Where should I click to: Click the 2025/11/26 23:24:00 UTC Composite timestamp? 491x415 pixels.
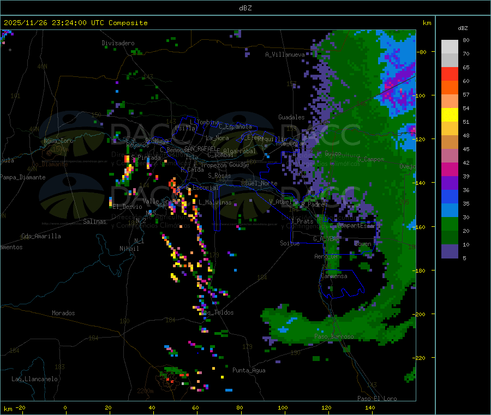point(75,23)
